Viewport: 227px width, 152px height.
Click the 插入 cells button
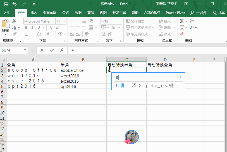click(x=165, y=21)
